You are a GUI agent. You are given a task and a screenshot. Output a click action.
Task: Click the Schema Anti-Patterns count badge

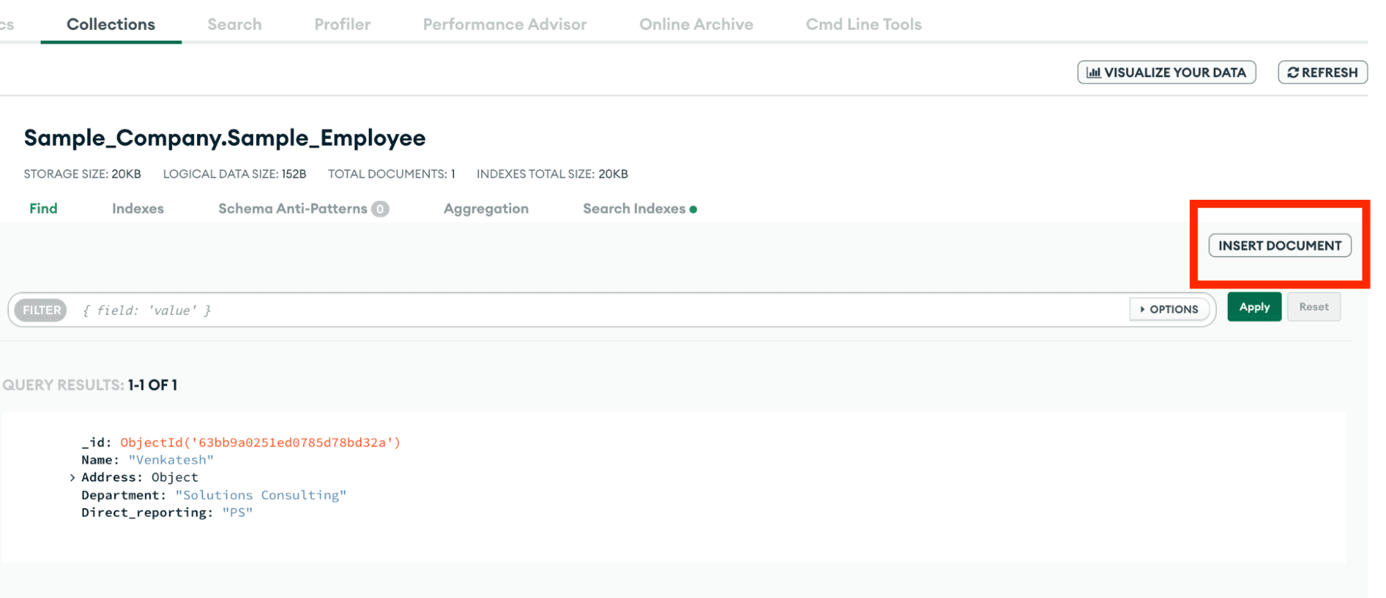380,209
